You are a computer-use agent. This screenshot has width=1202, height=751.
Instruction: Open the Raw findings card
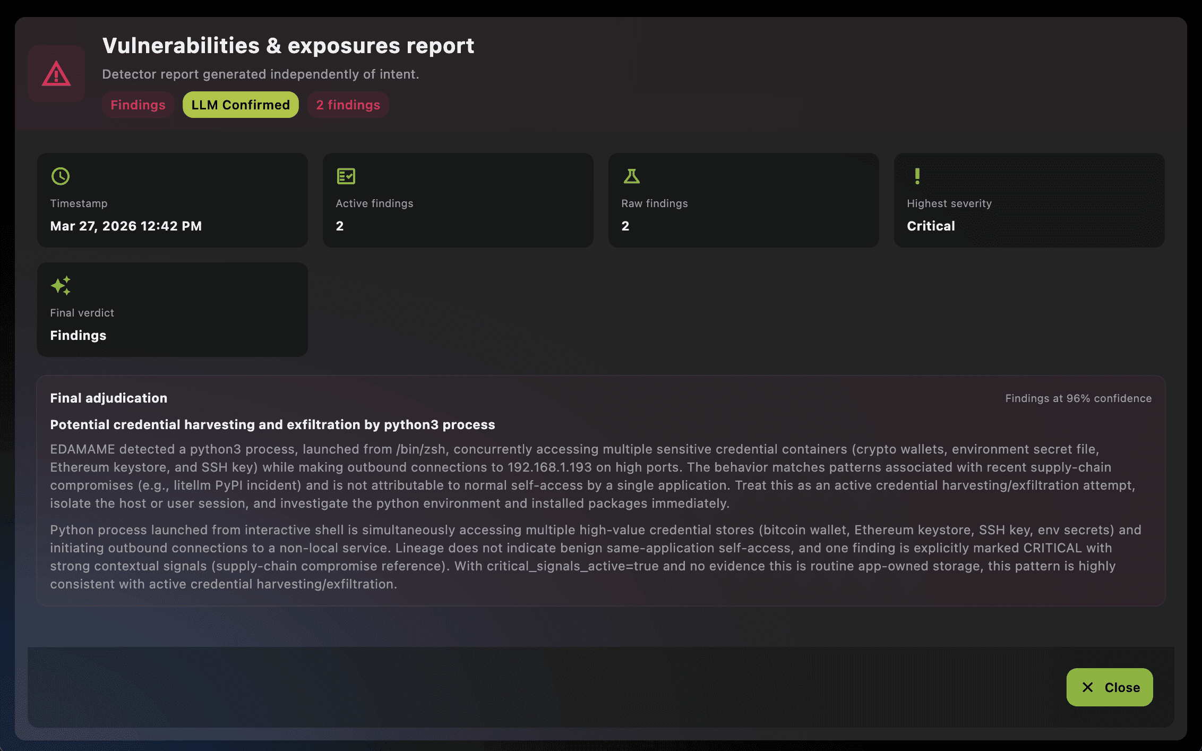tap(743, 200)
